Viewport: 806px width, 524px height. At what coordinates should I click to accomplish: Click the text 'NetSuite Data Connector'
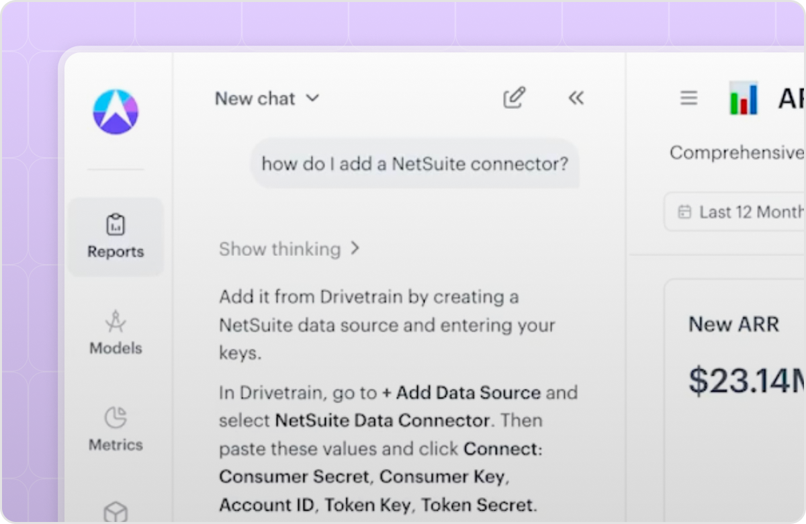pyautogui.click(x=383, y=421)
